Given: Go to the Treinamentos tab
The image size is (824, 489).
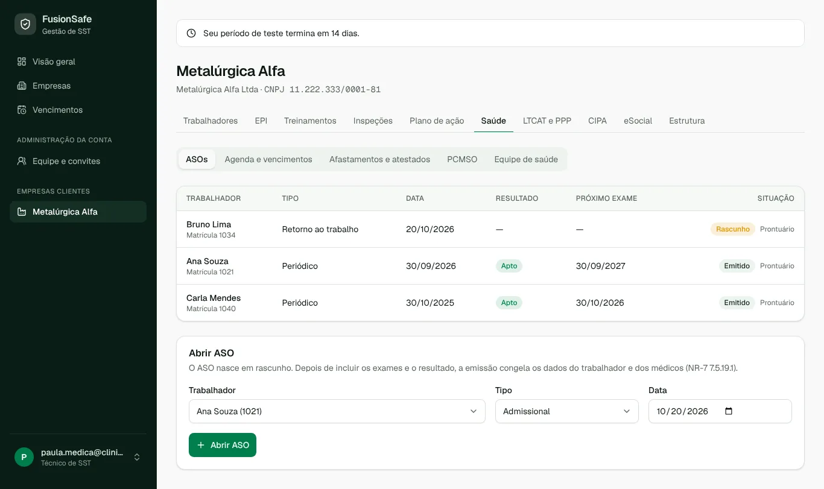Looking at the screenshot, I should 310,121.
